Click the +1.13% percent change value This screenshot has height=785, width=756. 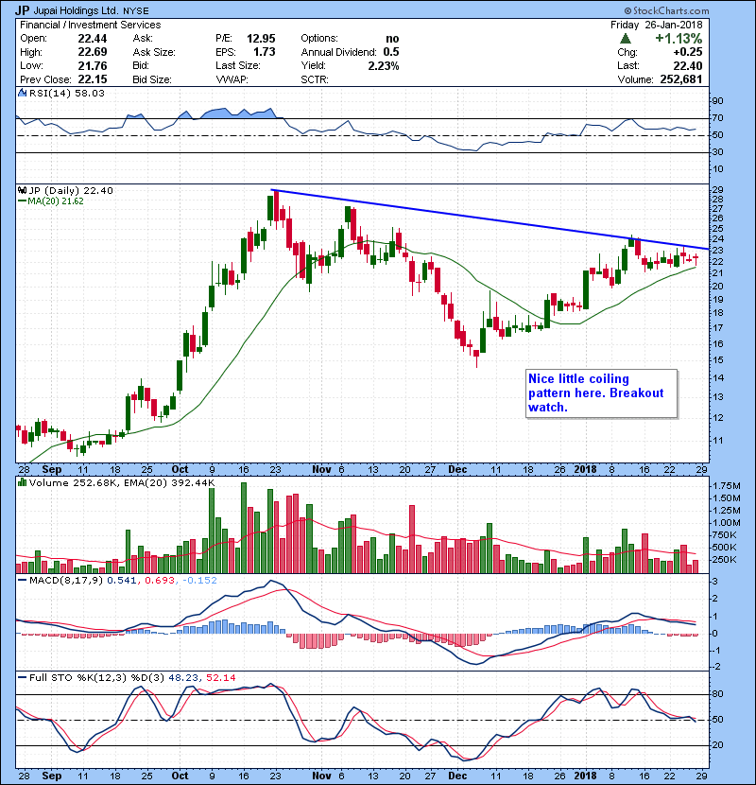679,39
